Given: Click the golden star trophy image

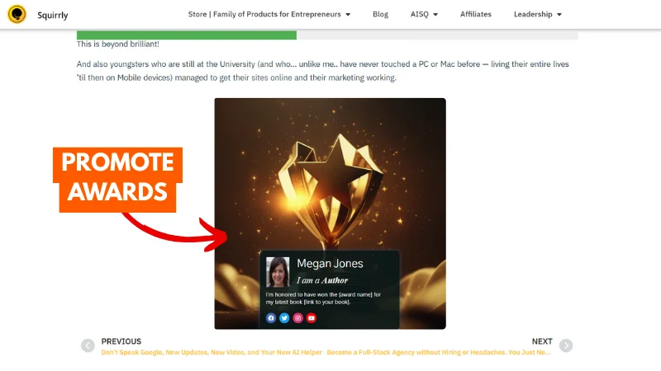Looking at the screenshot, I should [330, 214].
